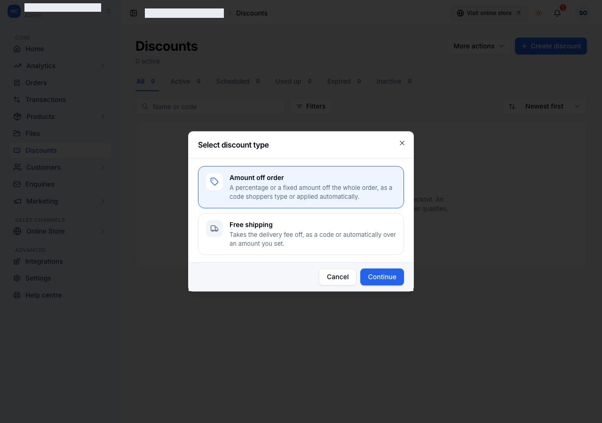
Task: Switch to the Used up tab
Action: (294, 81)
